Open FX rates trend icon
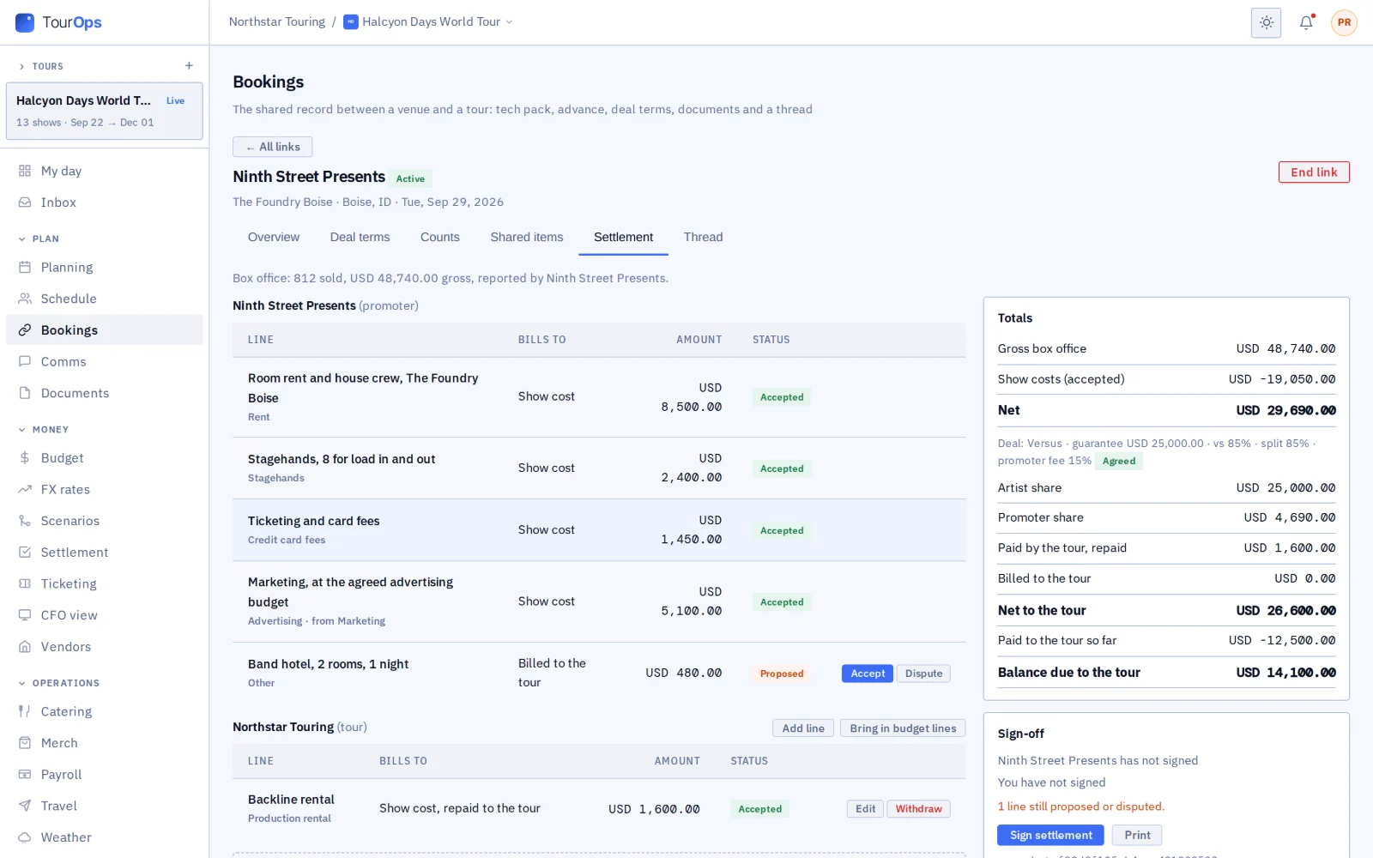The width and height of the screenshot is (1373, 858). pyautogui.click(x=25, y=490)
